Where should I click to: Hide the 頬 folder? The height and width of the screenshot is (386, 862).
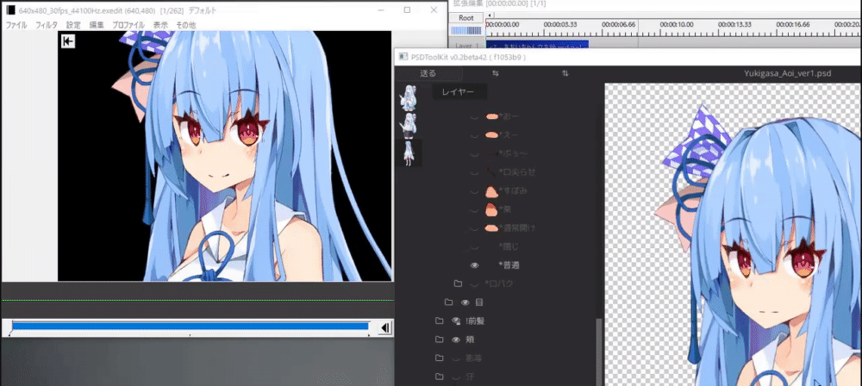click(x=455, y=339)
